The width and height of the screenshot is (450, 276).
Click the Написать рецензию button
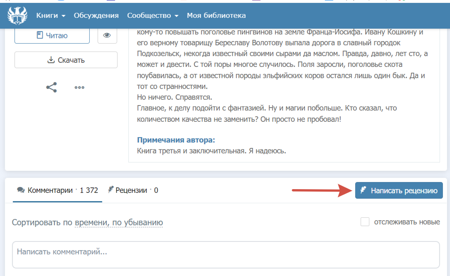pyautogui.click(x=399, y=190)
